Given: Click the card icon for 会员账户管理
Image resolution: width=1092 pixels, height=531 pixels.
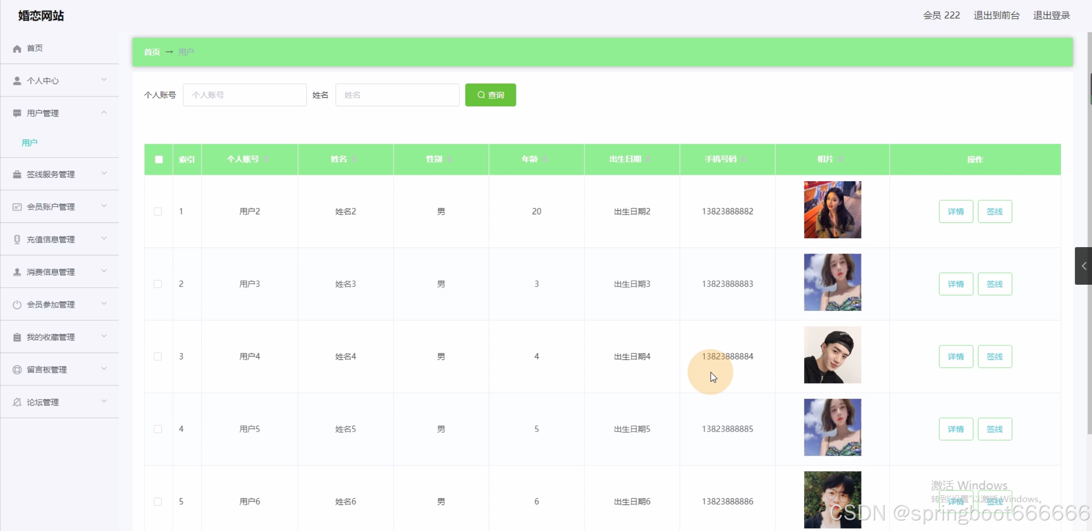Looking at the screenshot, I should pyautogui.click(x=17, y=207).
